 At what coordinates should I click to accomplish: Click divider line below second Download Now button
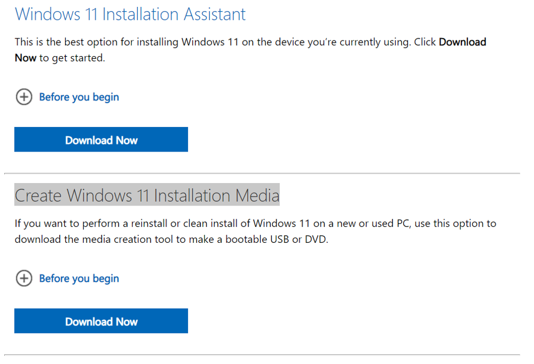pyautogui.click(x=262, y=355)
